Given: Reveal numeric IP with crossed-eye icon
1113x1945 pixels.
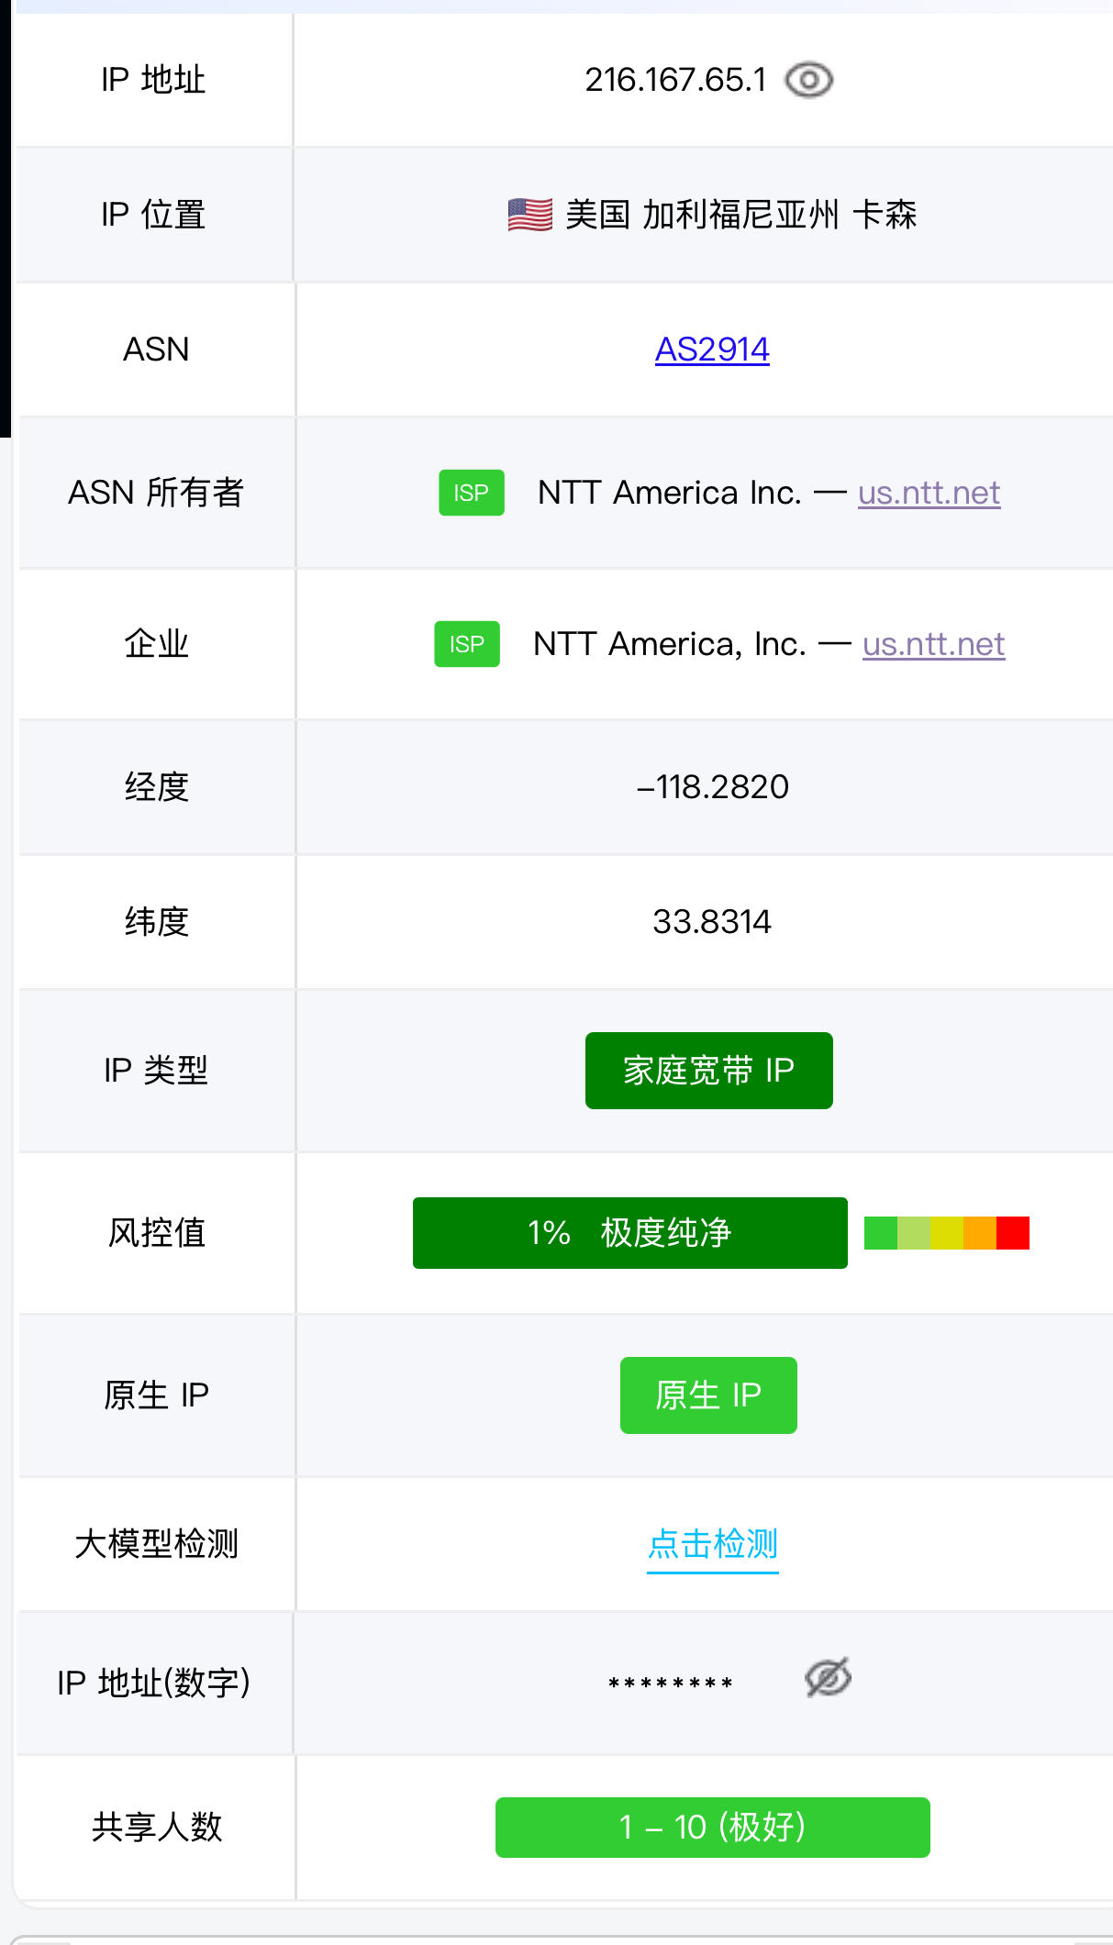Looking at the screenshot, I should pos(828,1678).
